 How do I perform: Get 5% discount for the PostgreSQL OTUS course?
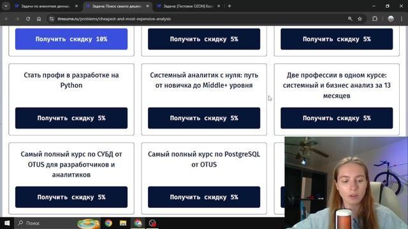(204, 197)
